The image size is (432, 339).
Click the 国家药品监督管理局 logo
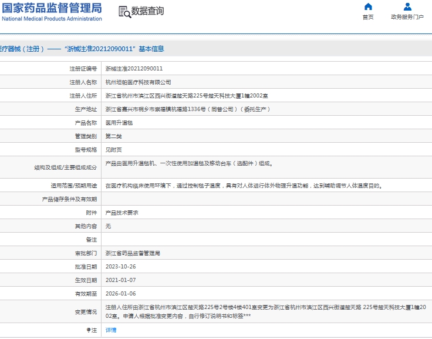click(x=52, y=12)
